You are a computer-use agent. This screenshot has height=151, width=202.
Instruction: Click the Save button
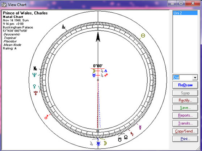coord(185,108)
